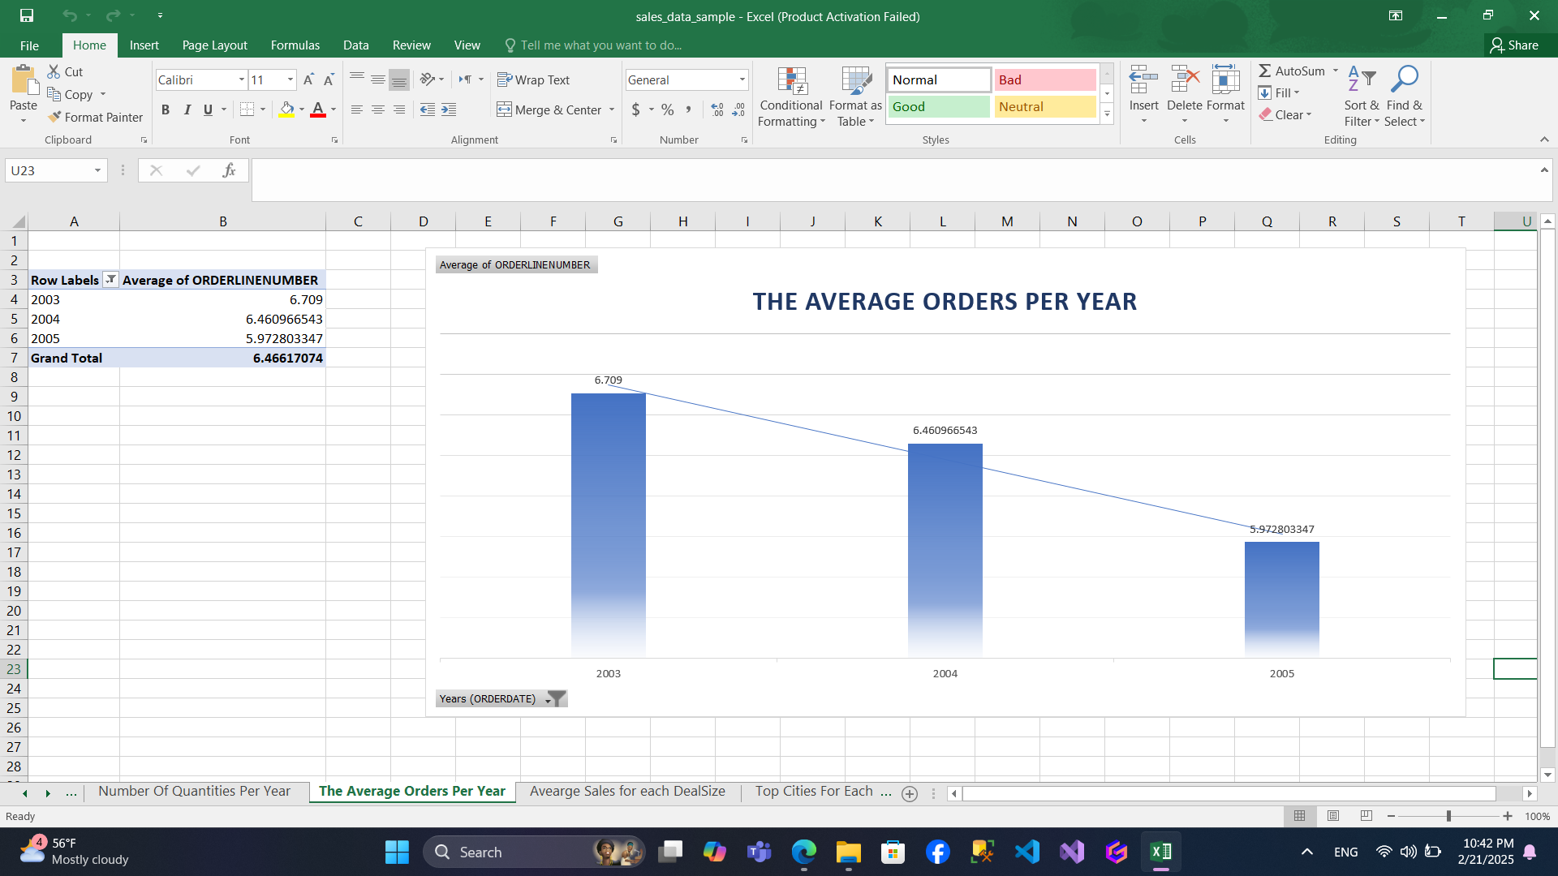Open Sort & Filter menu
This screenshot has width=1558, height=876.
(1362, 97)
